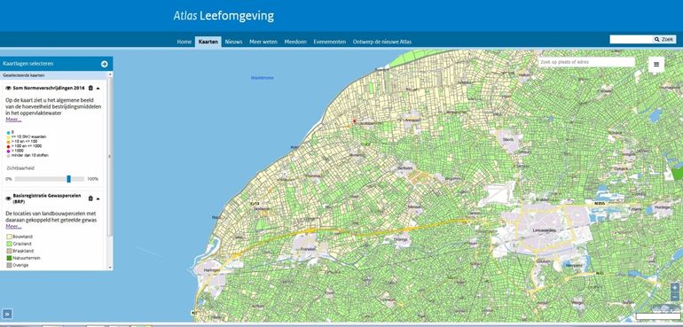Collapse the Som Normoverschrijdingen 2016 section
The height and width of the screenshot is (327, 683).
[98, 88]
